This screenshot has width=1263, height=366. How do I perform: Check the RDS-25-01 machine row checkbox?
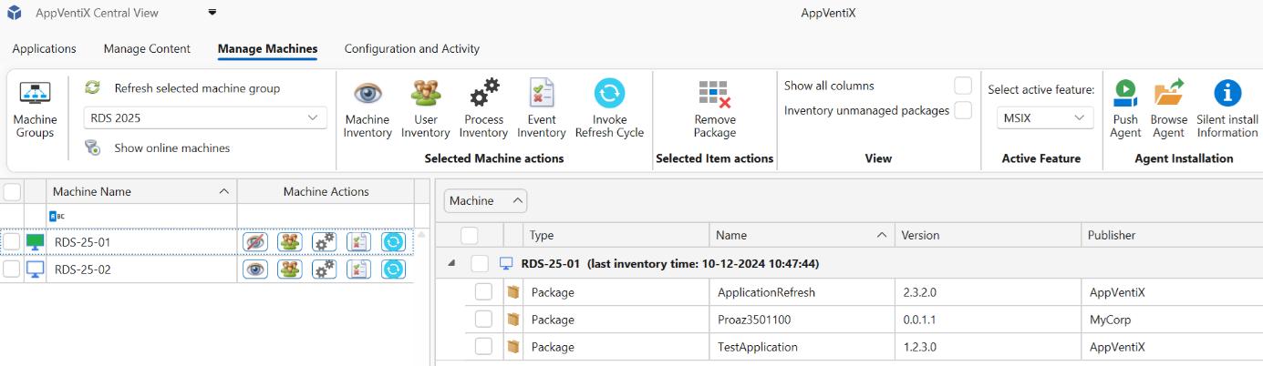(x=12, y=242)
